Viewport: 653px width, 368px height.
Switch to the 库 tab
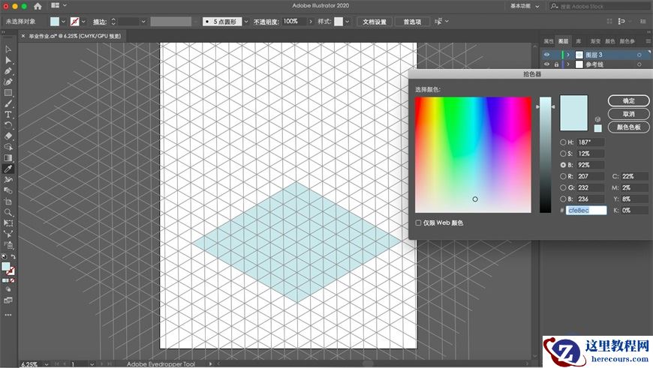point(579,41)
